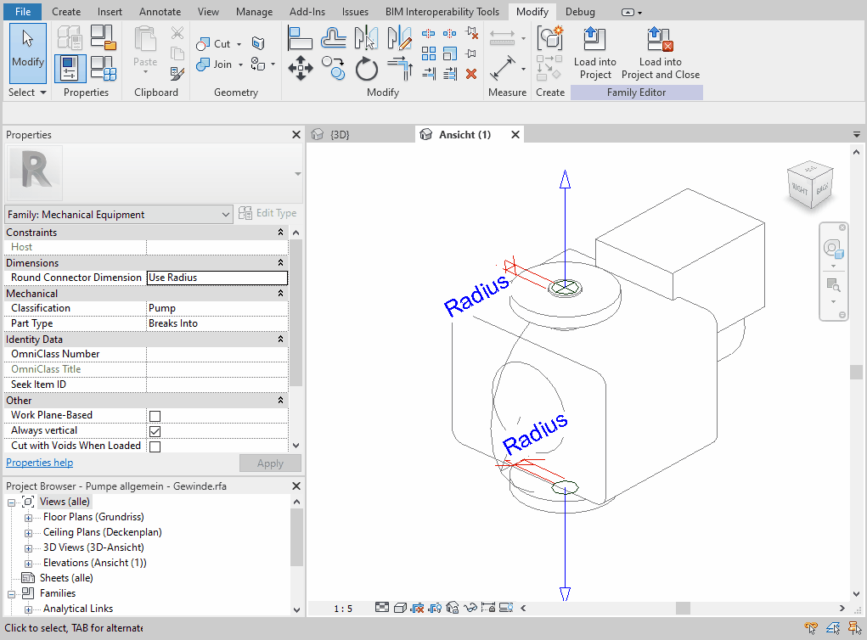Select Sheets (alle) in Project Browser
Image resolution: width=867 pixels, height=640 pixels.
point(66,578)
